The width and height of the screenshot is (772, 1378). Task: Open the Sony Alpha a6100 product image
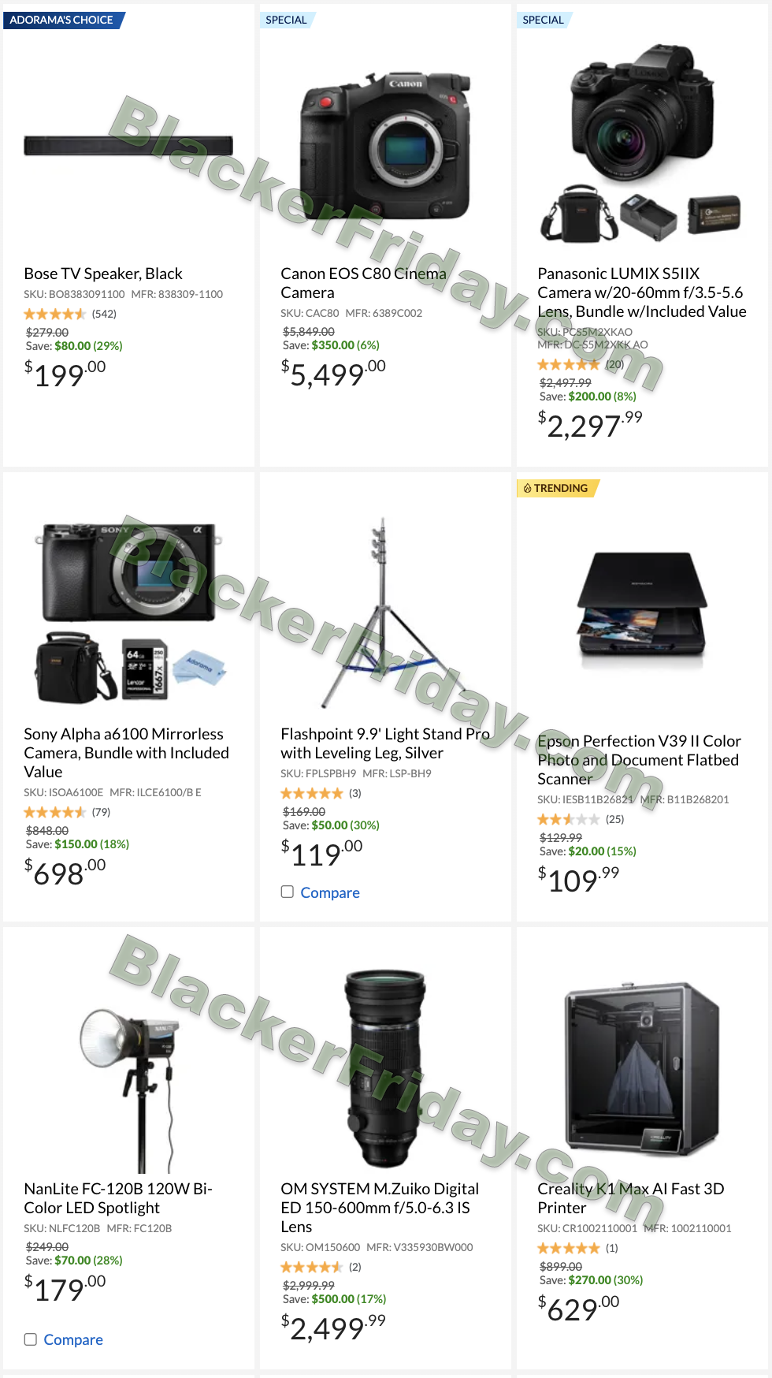[x=128, y=613]
